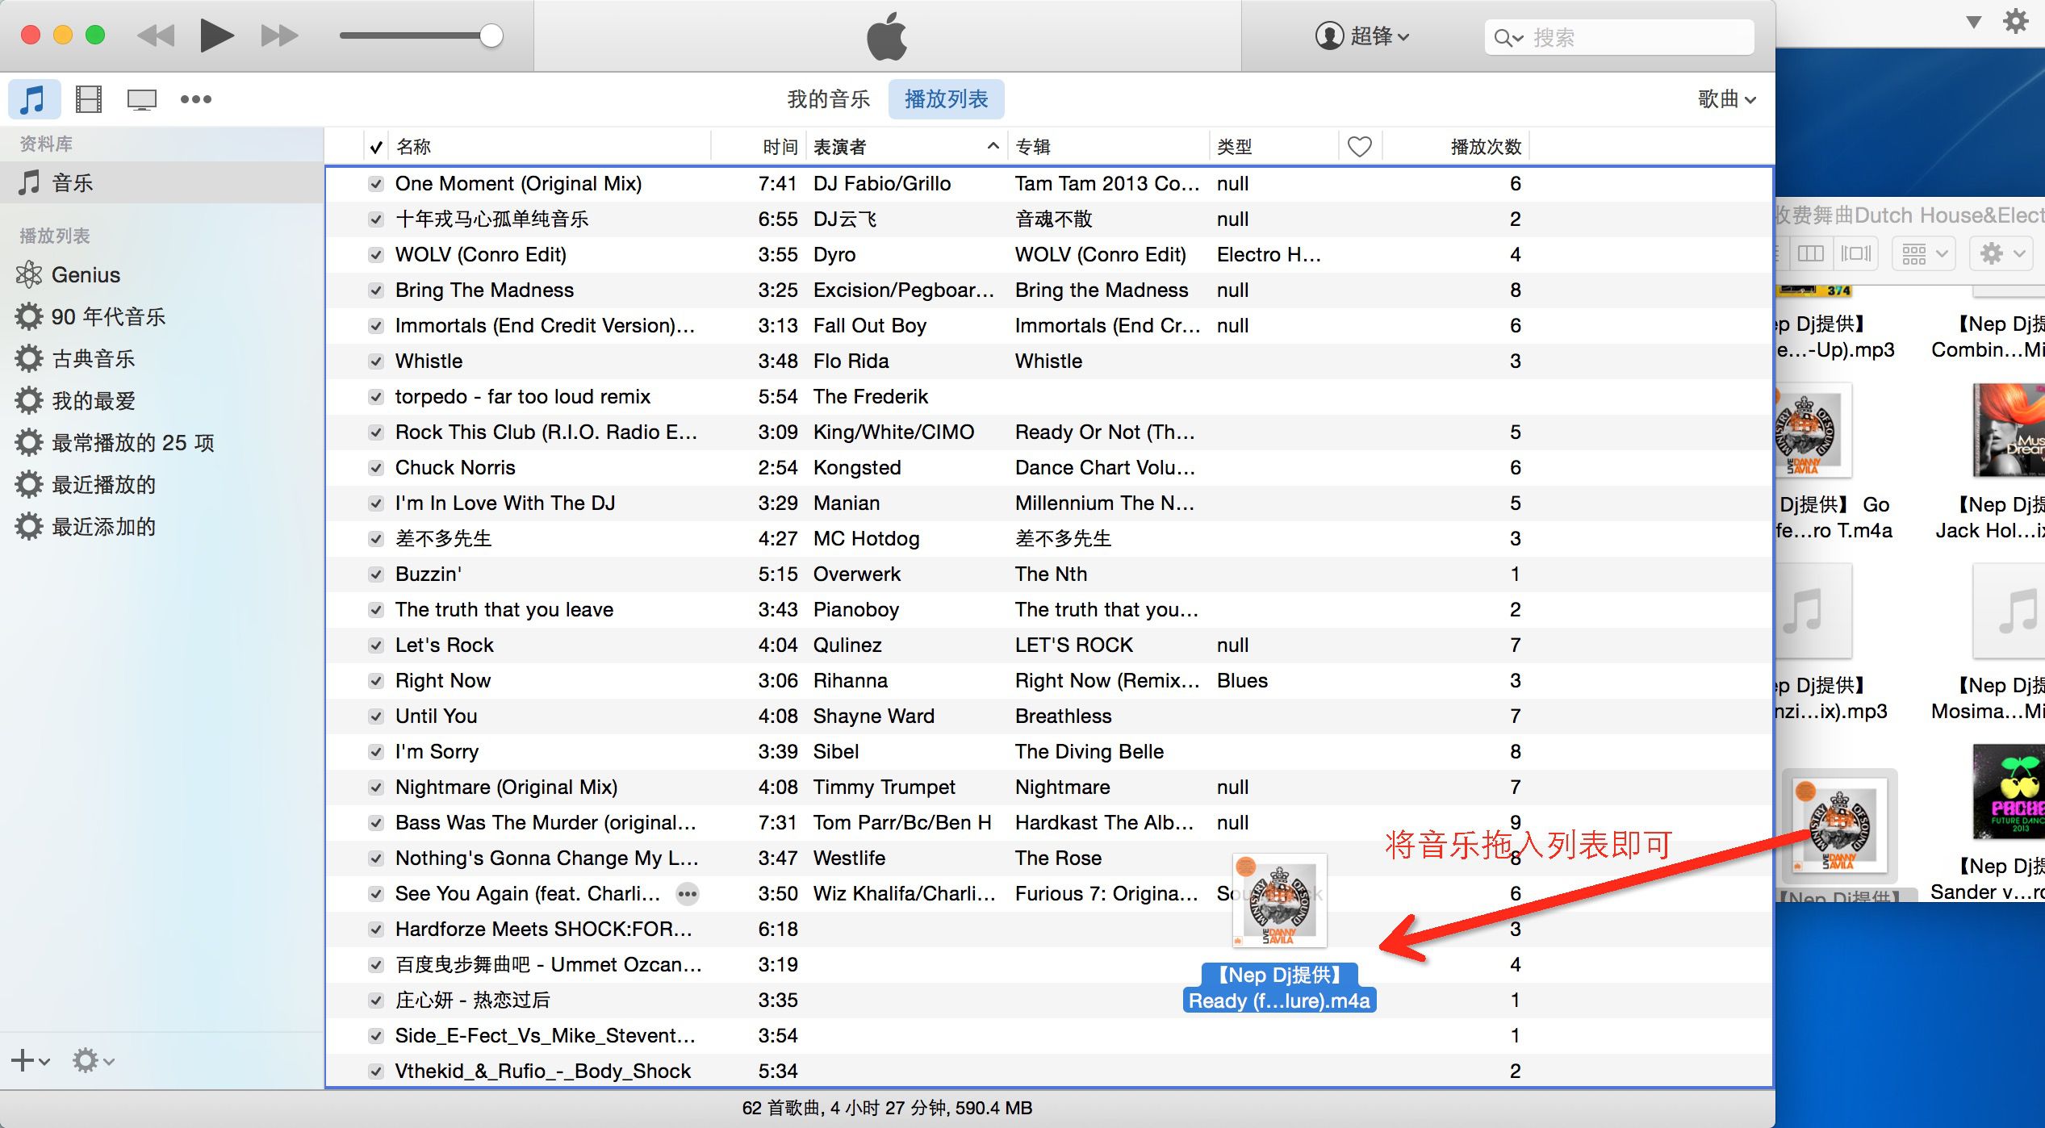Uncheck the Let's Rock song checkbox

(x=375, y=645)
